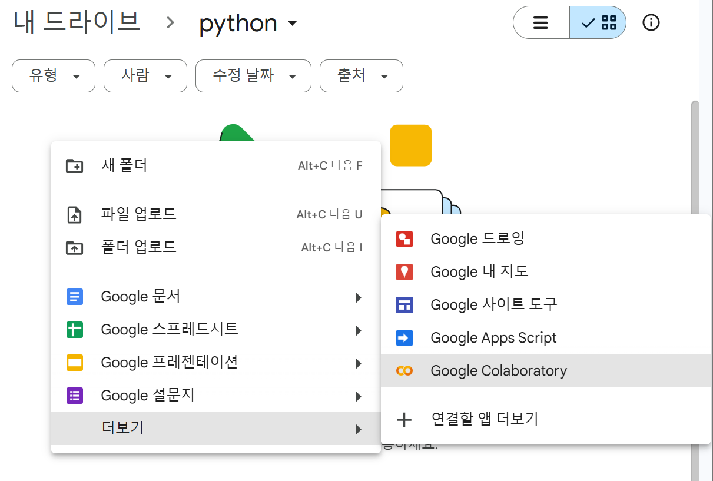Choose 파일 업로드 from the menu

216,214
